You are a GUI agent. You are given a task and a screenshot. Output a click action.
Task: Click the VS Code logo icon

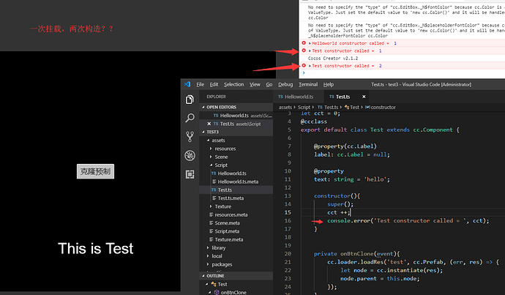[x=187, y=84]
